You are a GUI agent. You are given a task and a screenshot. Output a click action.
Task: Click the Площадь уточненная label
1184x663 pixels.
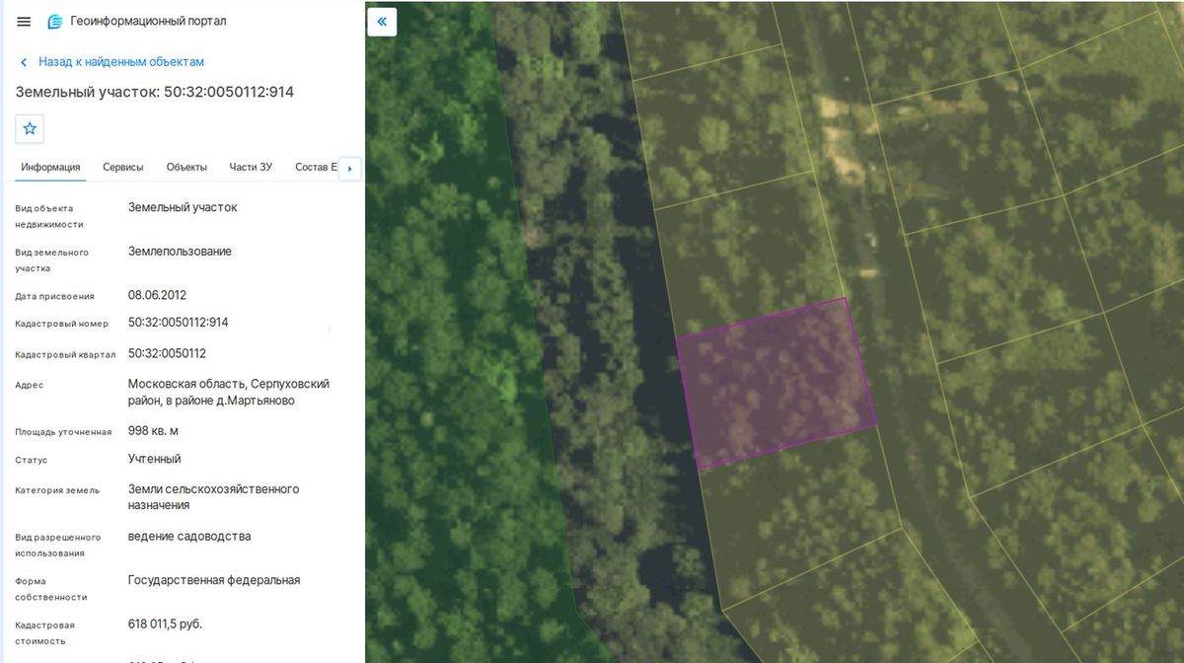pos(63,432)
